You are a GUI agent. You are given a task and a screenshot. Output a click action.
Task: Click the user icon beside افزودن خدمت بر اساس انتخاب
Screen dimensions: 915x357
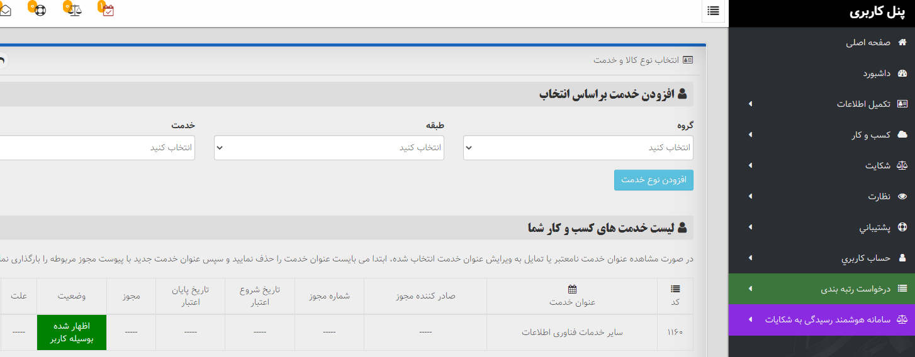point(682,94)
